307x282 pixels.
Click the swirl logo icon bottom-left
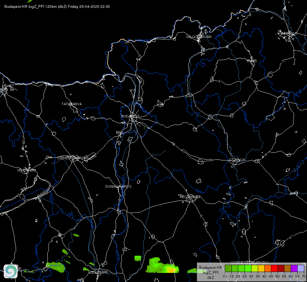11,271
